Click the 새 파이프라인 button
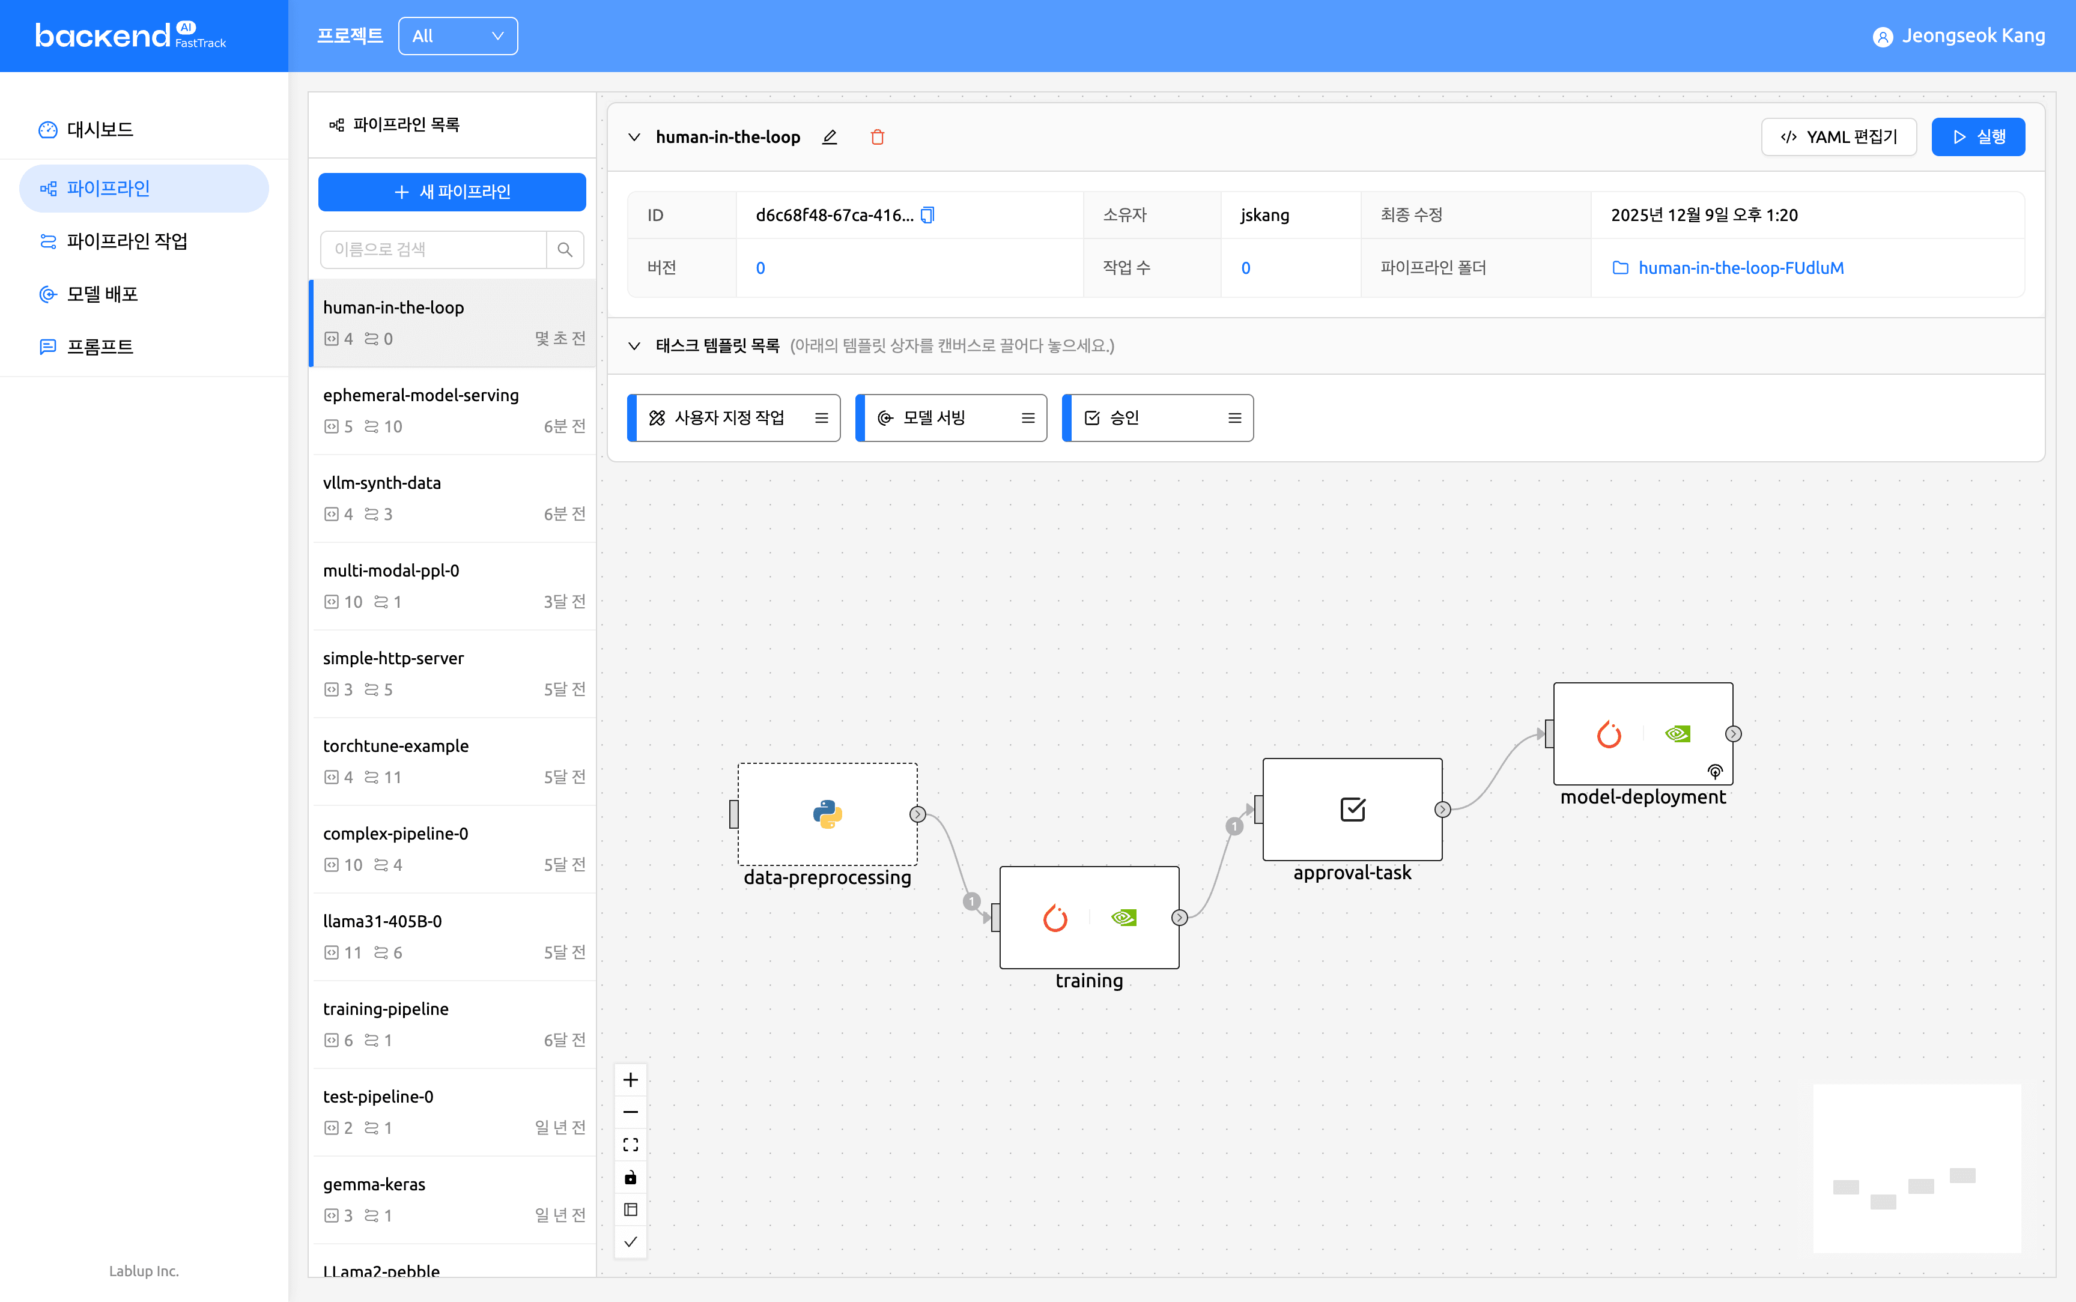This screenshot has width=2076, height=1302. click(x=452, y=192)
